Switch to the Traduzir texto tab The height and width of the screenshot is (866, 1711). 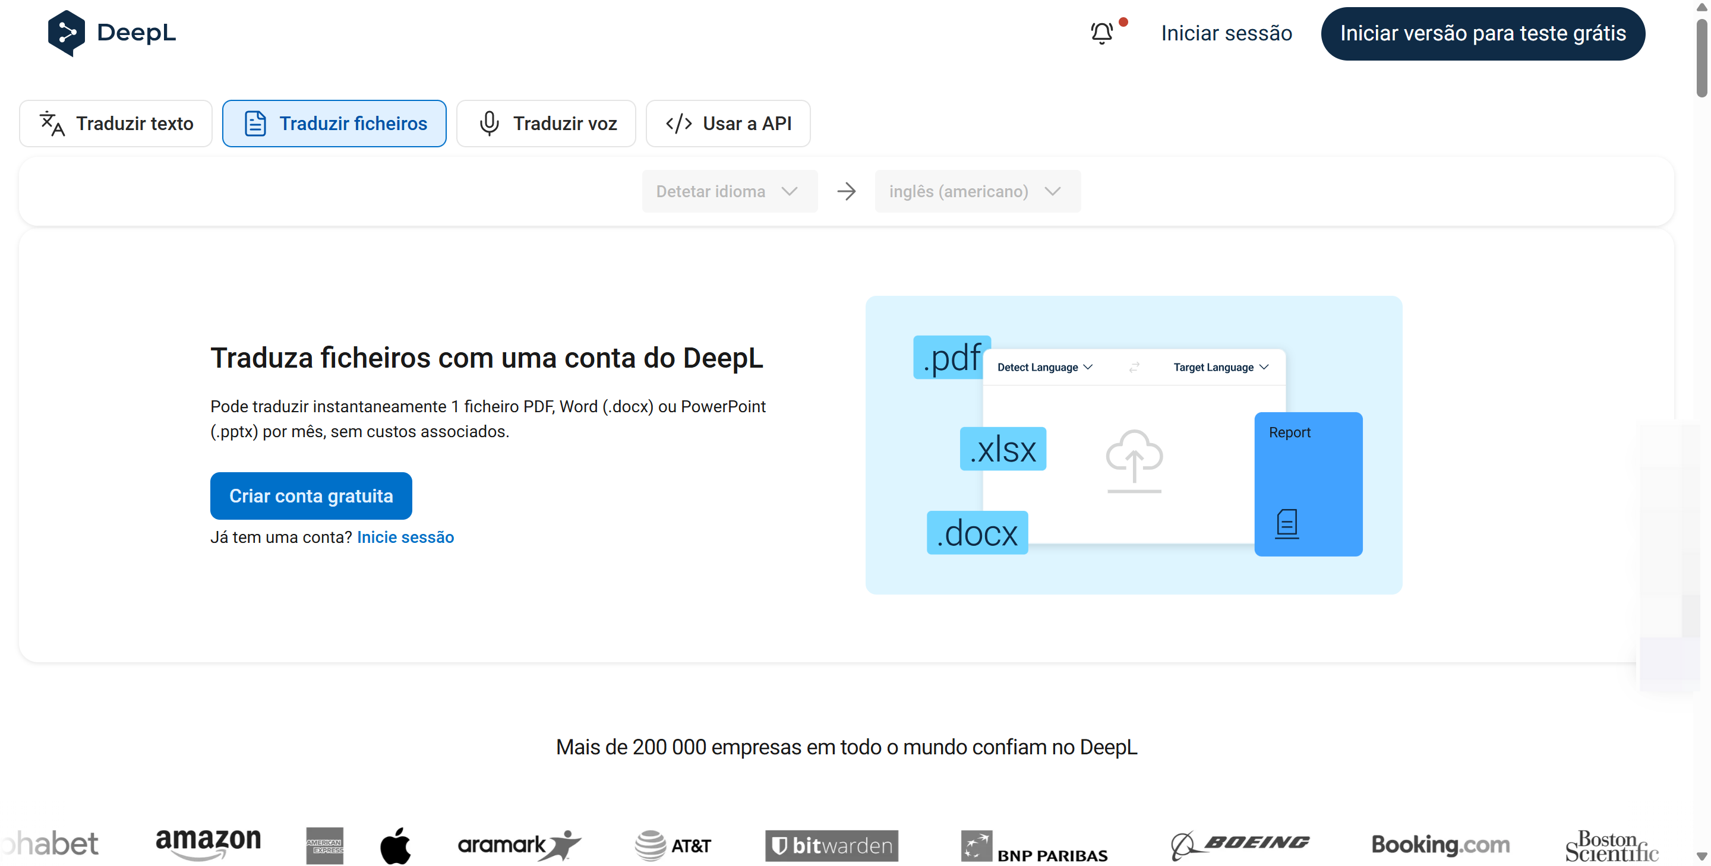[116, 124]
